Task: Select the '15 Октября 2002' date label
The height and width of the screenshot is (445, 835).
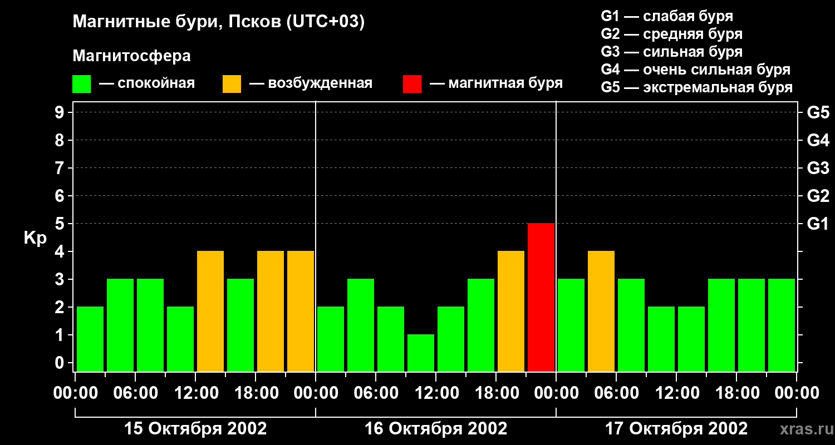Action: click(195, 429)
